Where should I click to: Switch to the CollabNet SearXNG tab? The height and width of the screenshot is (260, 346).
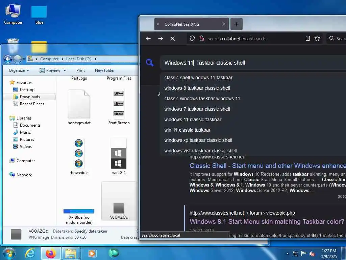[x=192, y=24]
